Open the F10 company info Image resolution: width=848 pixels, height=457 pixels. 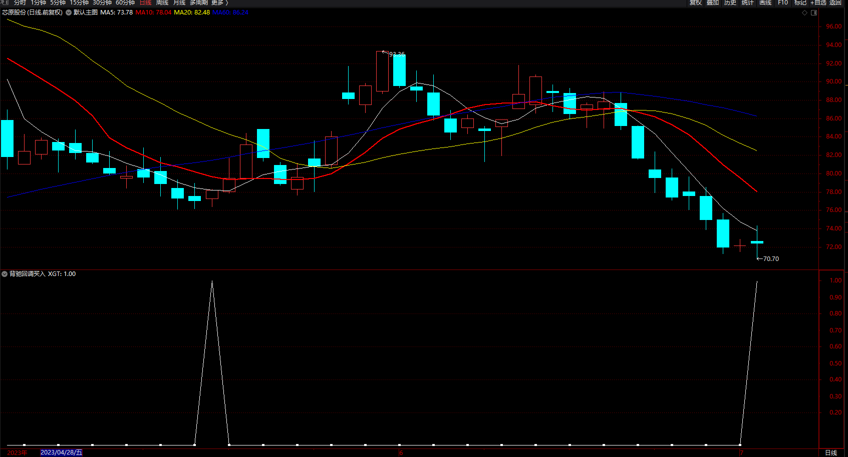click(x=783, y=2)
